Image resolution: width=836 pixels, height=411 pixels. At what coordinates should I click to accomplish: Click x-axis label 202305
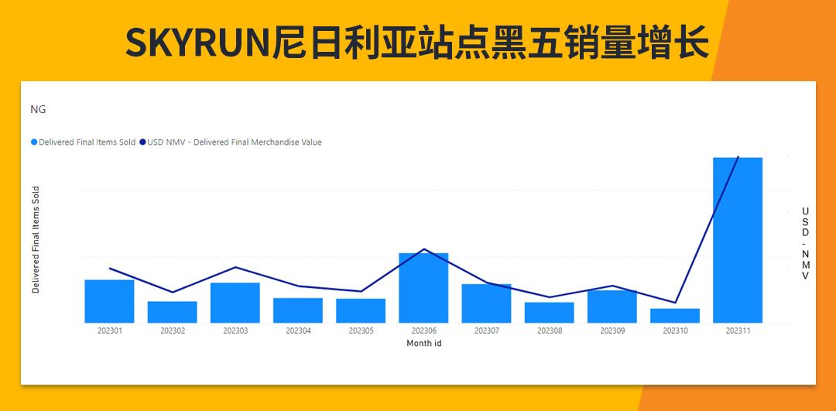[x=361, y=331]
